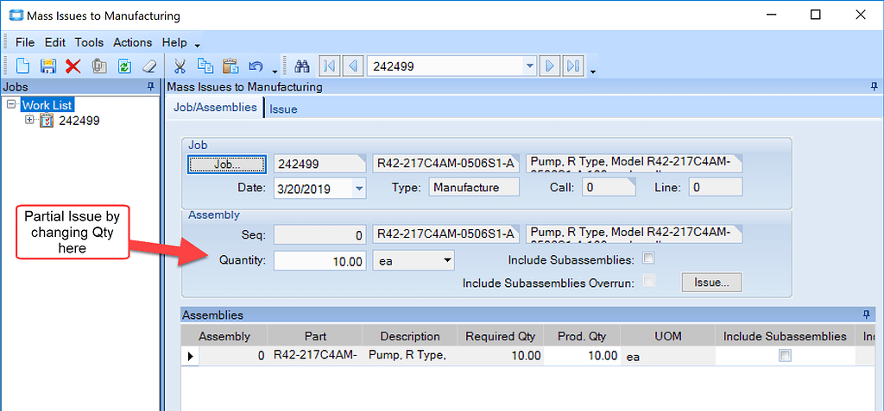Check Include Subassemblies in the grid row
884x411 pixels.
pyautogui.click(x=785, y=355)
